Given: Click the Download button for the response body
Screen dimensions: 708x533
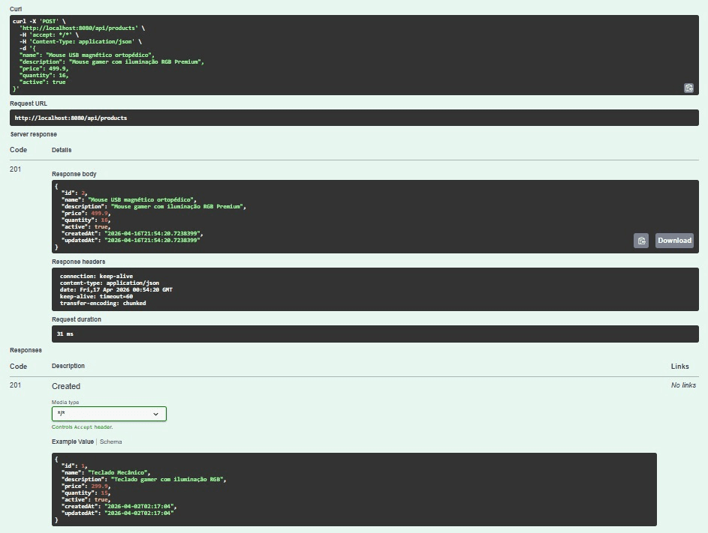Looking at the screenshot, I should (x=673, y=241).
